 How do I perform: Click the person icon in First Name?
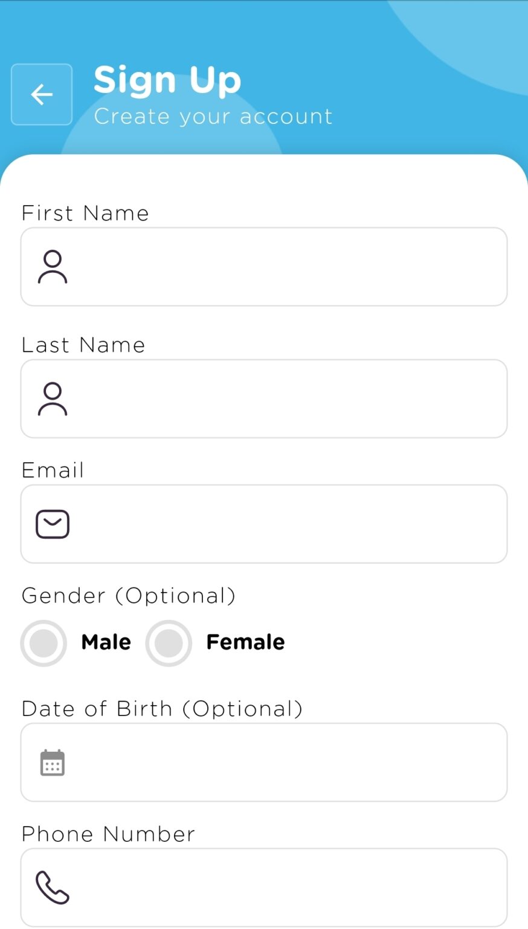click(53, 267)
